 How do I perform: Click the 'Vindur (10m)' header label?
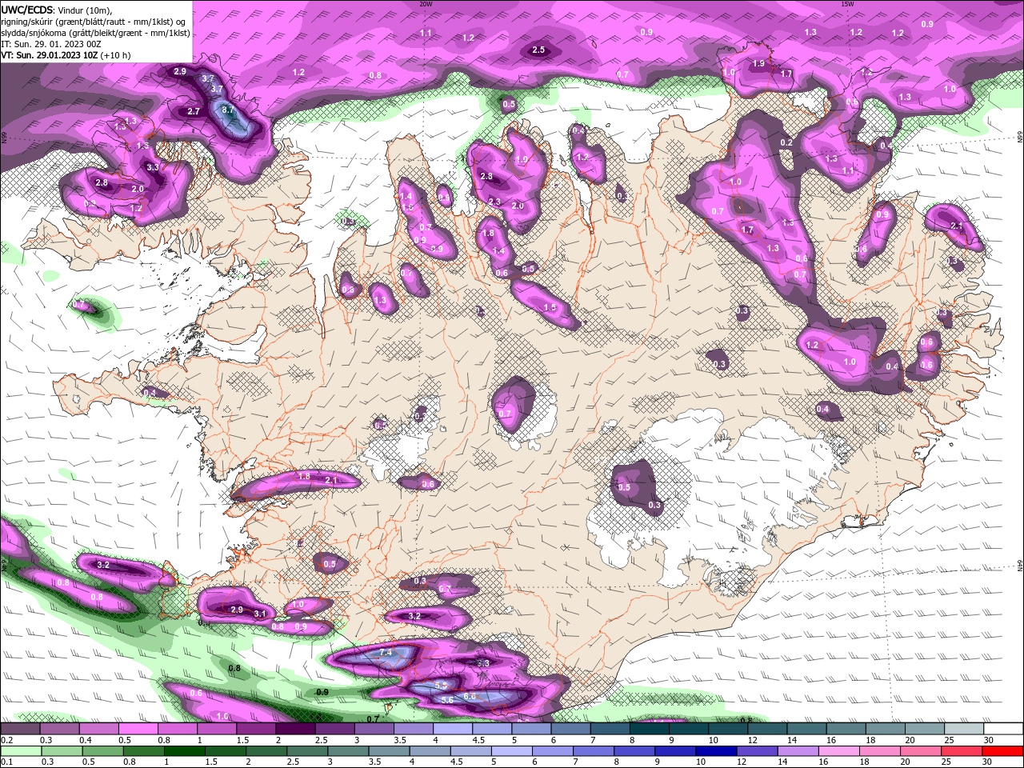point(86,10)
